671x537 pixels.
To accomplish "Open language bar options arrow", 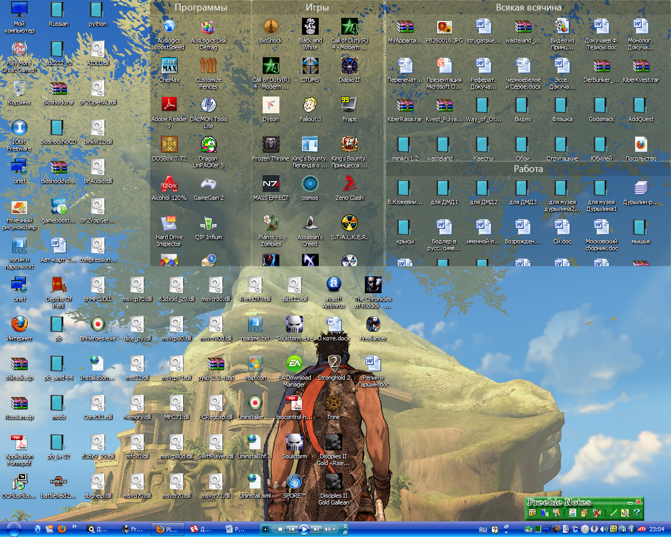I will pyautogui.click(x=506, y=530).
